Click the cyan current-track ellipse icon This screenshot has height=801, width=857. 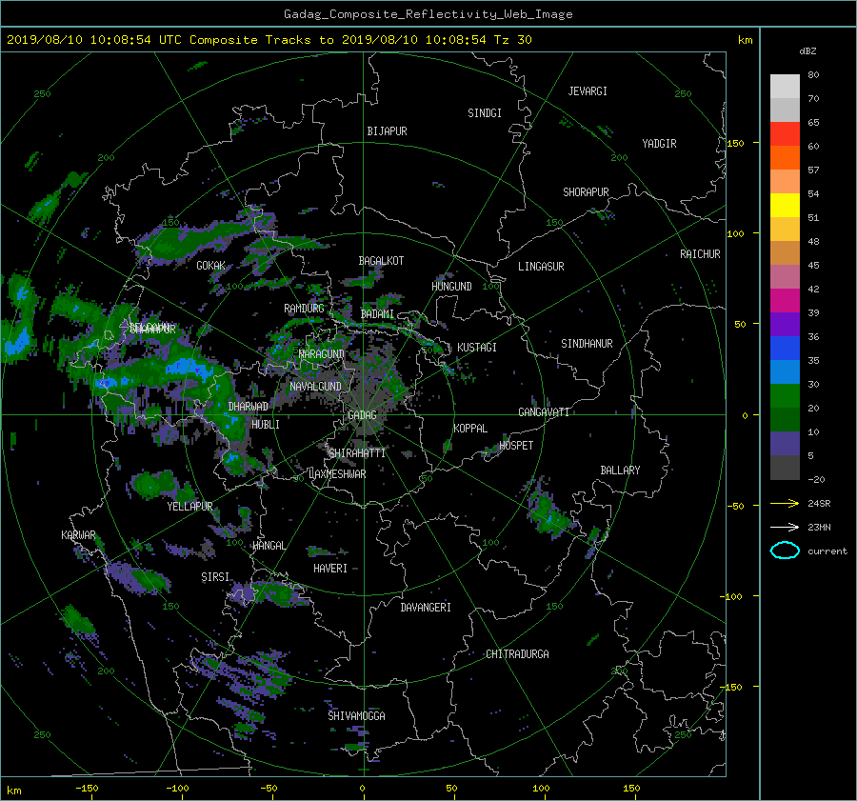[x=785, y=551]
